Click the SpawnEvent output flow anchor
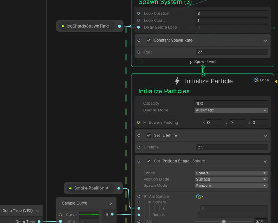Viewport: 278px width, 223px height. coord(202,67)
